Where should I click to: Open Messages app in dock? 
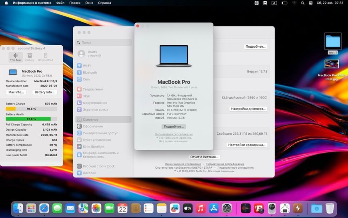[57, 208]
